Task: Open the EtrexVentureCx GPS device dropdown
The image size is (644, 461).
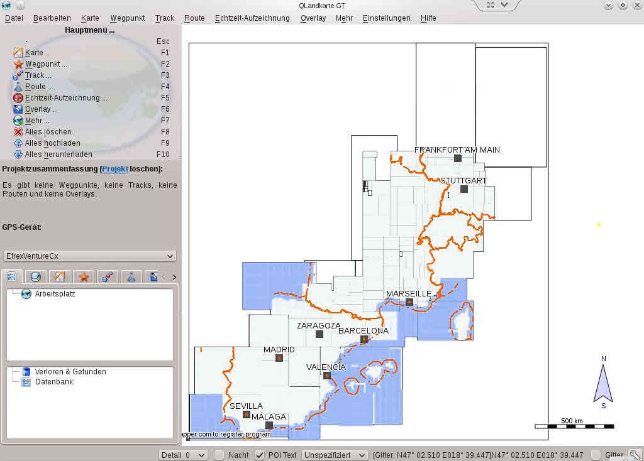Action: (x=89, y=256)
